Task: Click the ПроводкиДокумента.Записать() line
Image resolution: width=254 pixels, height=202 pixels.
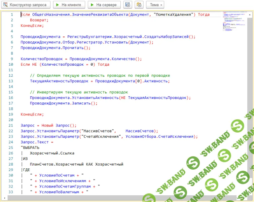Action: [63, 103]
